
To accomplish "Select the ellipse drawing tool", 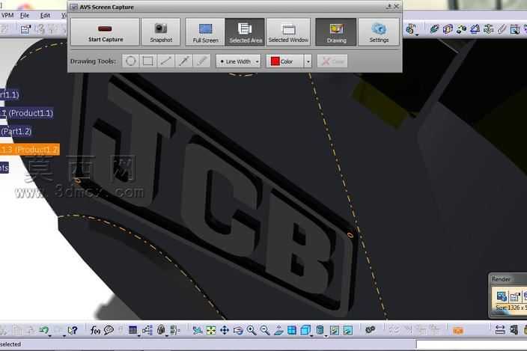I will 131,61.
